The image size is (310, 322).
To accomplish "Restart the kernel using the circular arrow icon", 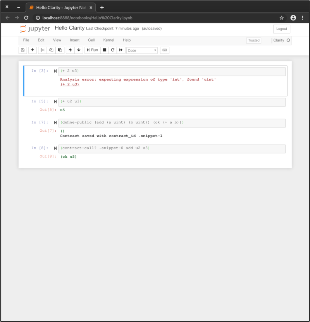I will pyautogui.click(x=112, y=50).
